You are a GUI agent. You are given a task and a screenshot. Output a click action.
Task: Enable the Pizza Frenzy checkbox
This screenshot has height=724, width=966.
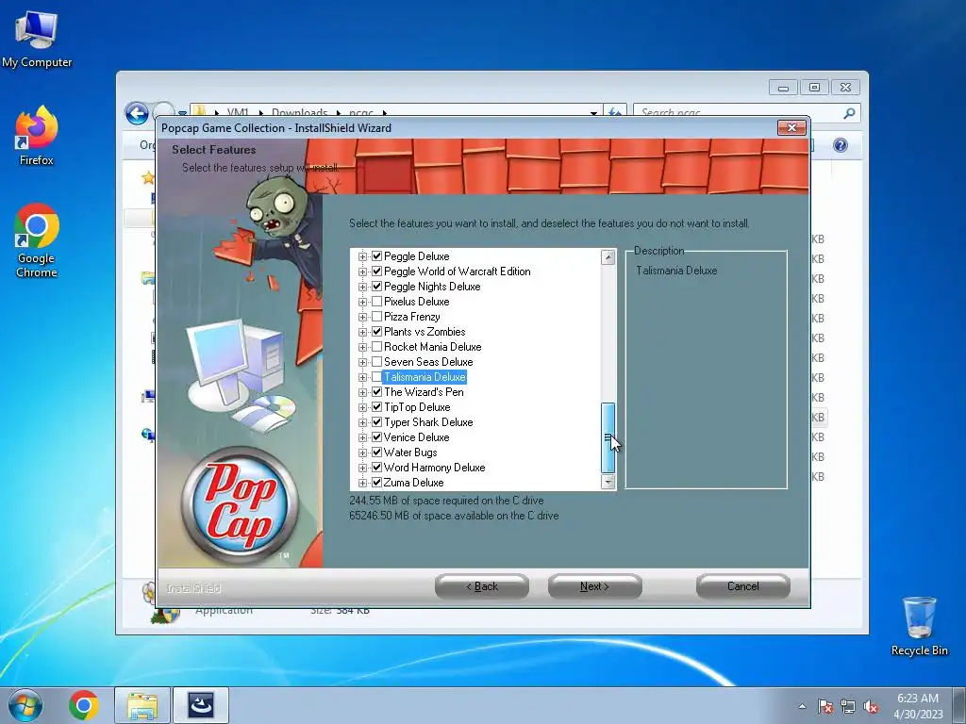point(377,317)
